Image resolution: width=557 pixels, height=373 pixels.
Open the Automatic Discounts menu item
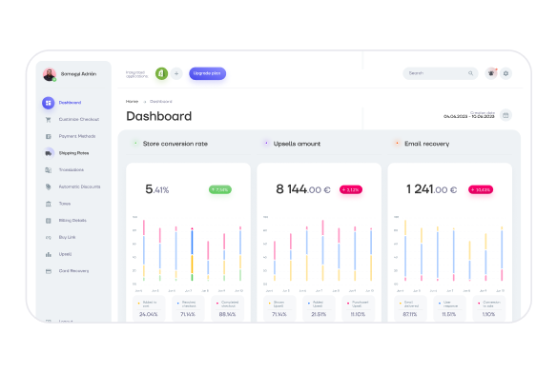pyautogui.click(x=79, y=186)
